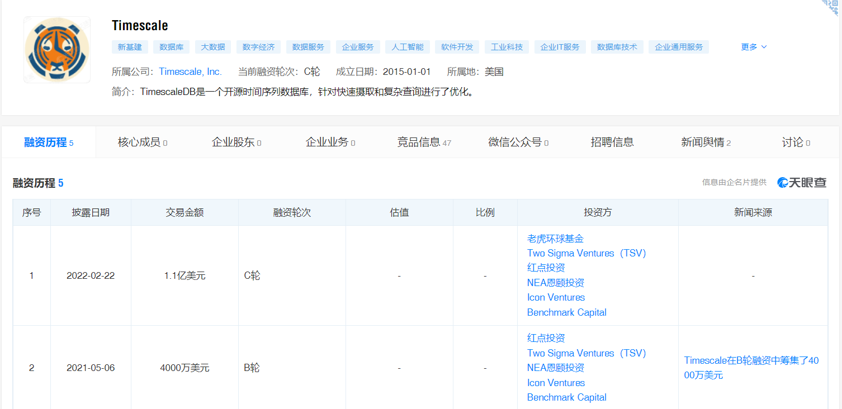Click the 成立日期 2015-01-01 text
The width and height of the screenshot is (842, 409).
383,72
